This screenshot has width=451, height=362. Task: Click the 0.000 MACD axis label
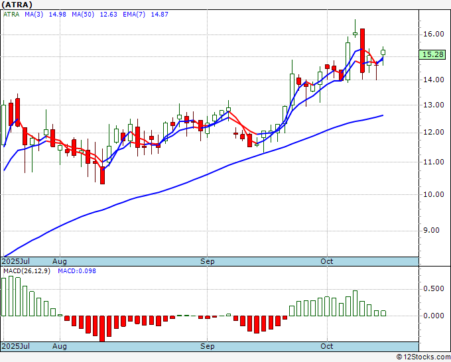tap(434, 316)
